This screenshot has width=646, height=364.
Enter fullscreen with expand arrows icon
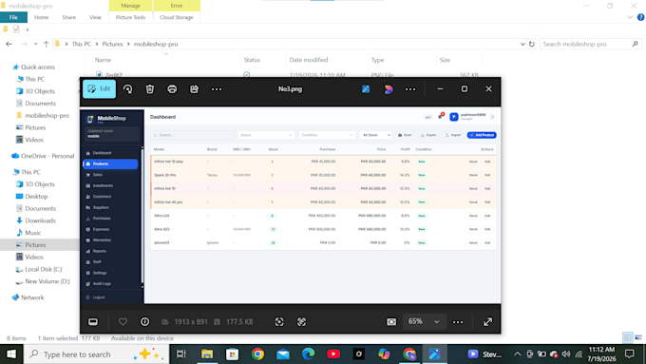(487, 321)
